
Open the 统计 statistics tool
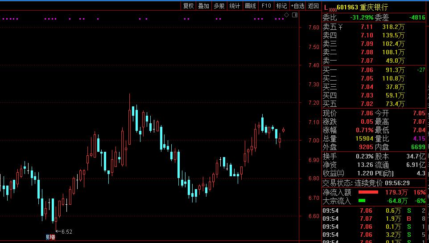coord(235,6)
